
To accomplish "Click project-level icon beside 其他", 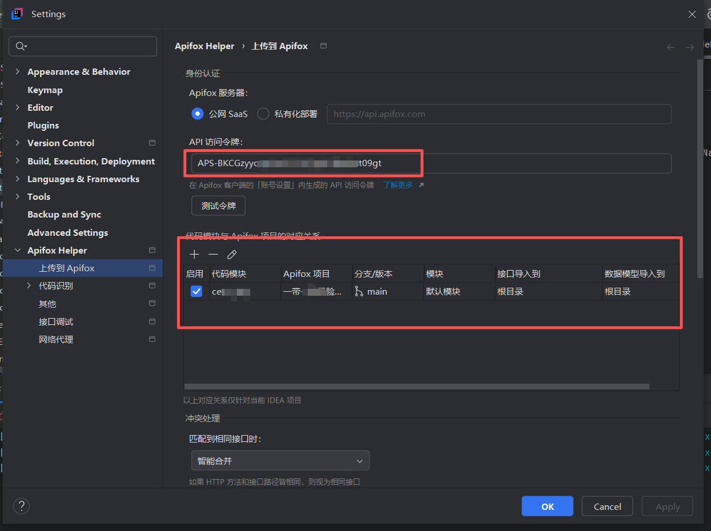I will click(x=152, y=303).
